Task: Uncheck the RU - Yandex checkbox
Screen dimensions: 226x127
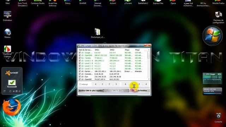Action: click(x=79, y=58)
